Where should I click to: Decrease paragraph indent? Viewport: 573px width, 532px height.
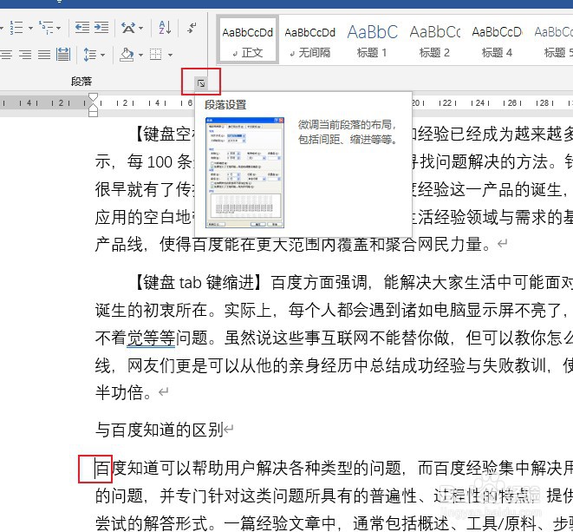(81, 28)
